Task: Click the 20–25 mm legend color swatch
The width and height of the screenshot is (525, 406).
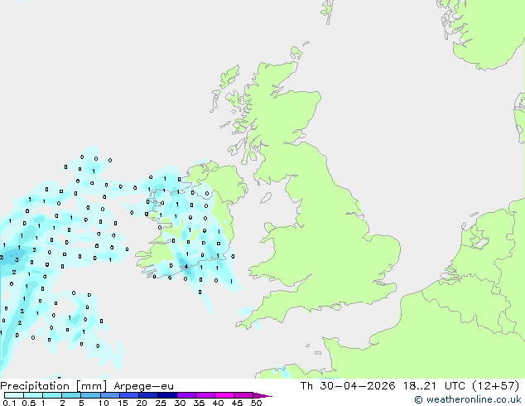Action: point(148,395)
